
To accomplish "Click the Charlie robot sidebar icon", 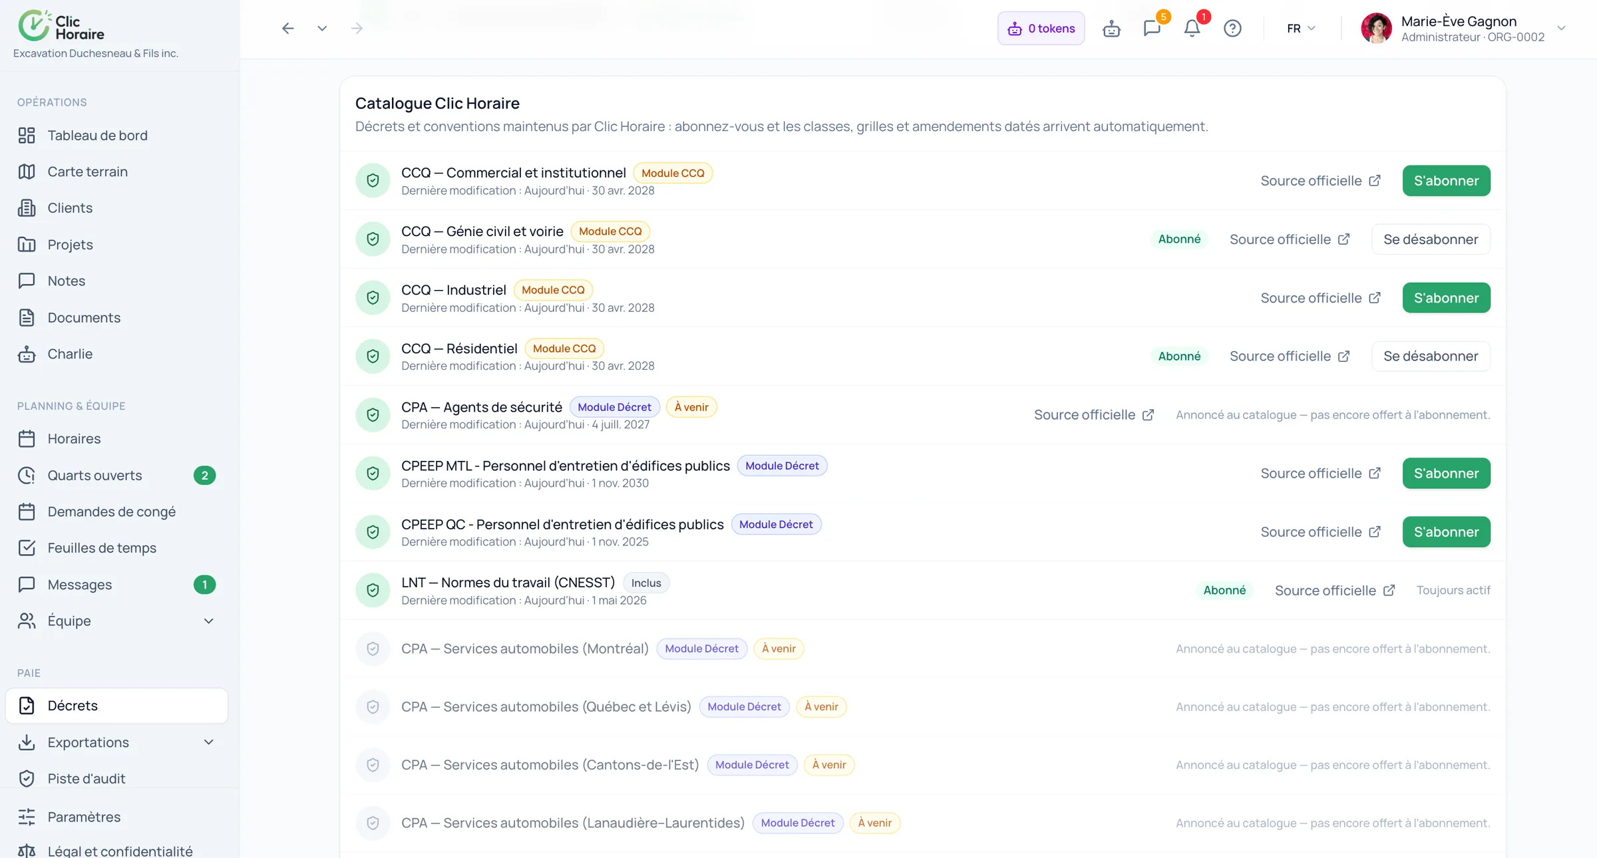I will point(27,355).
